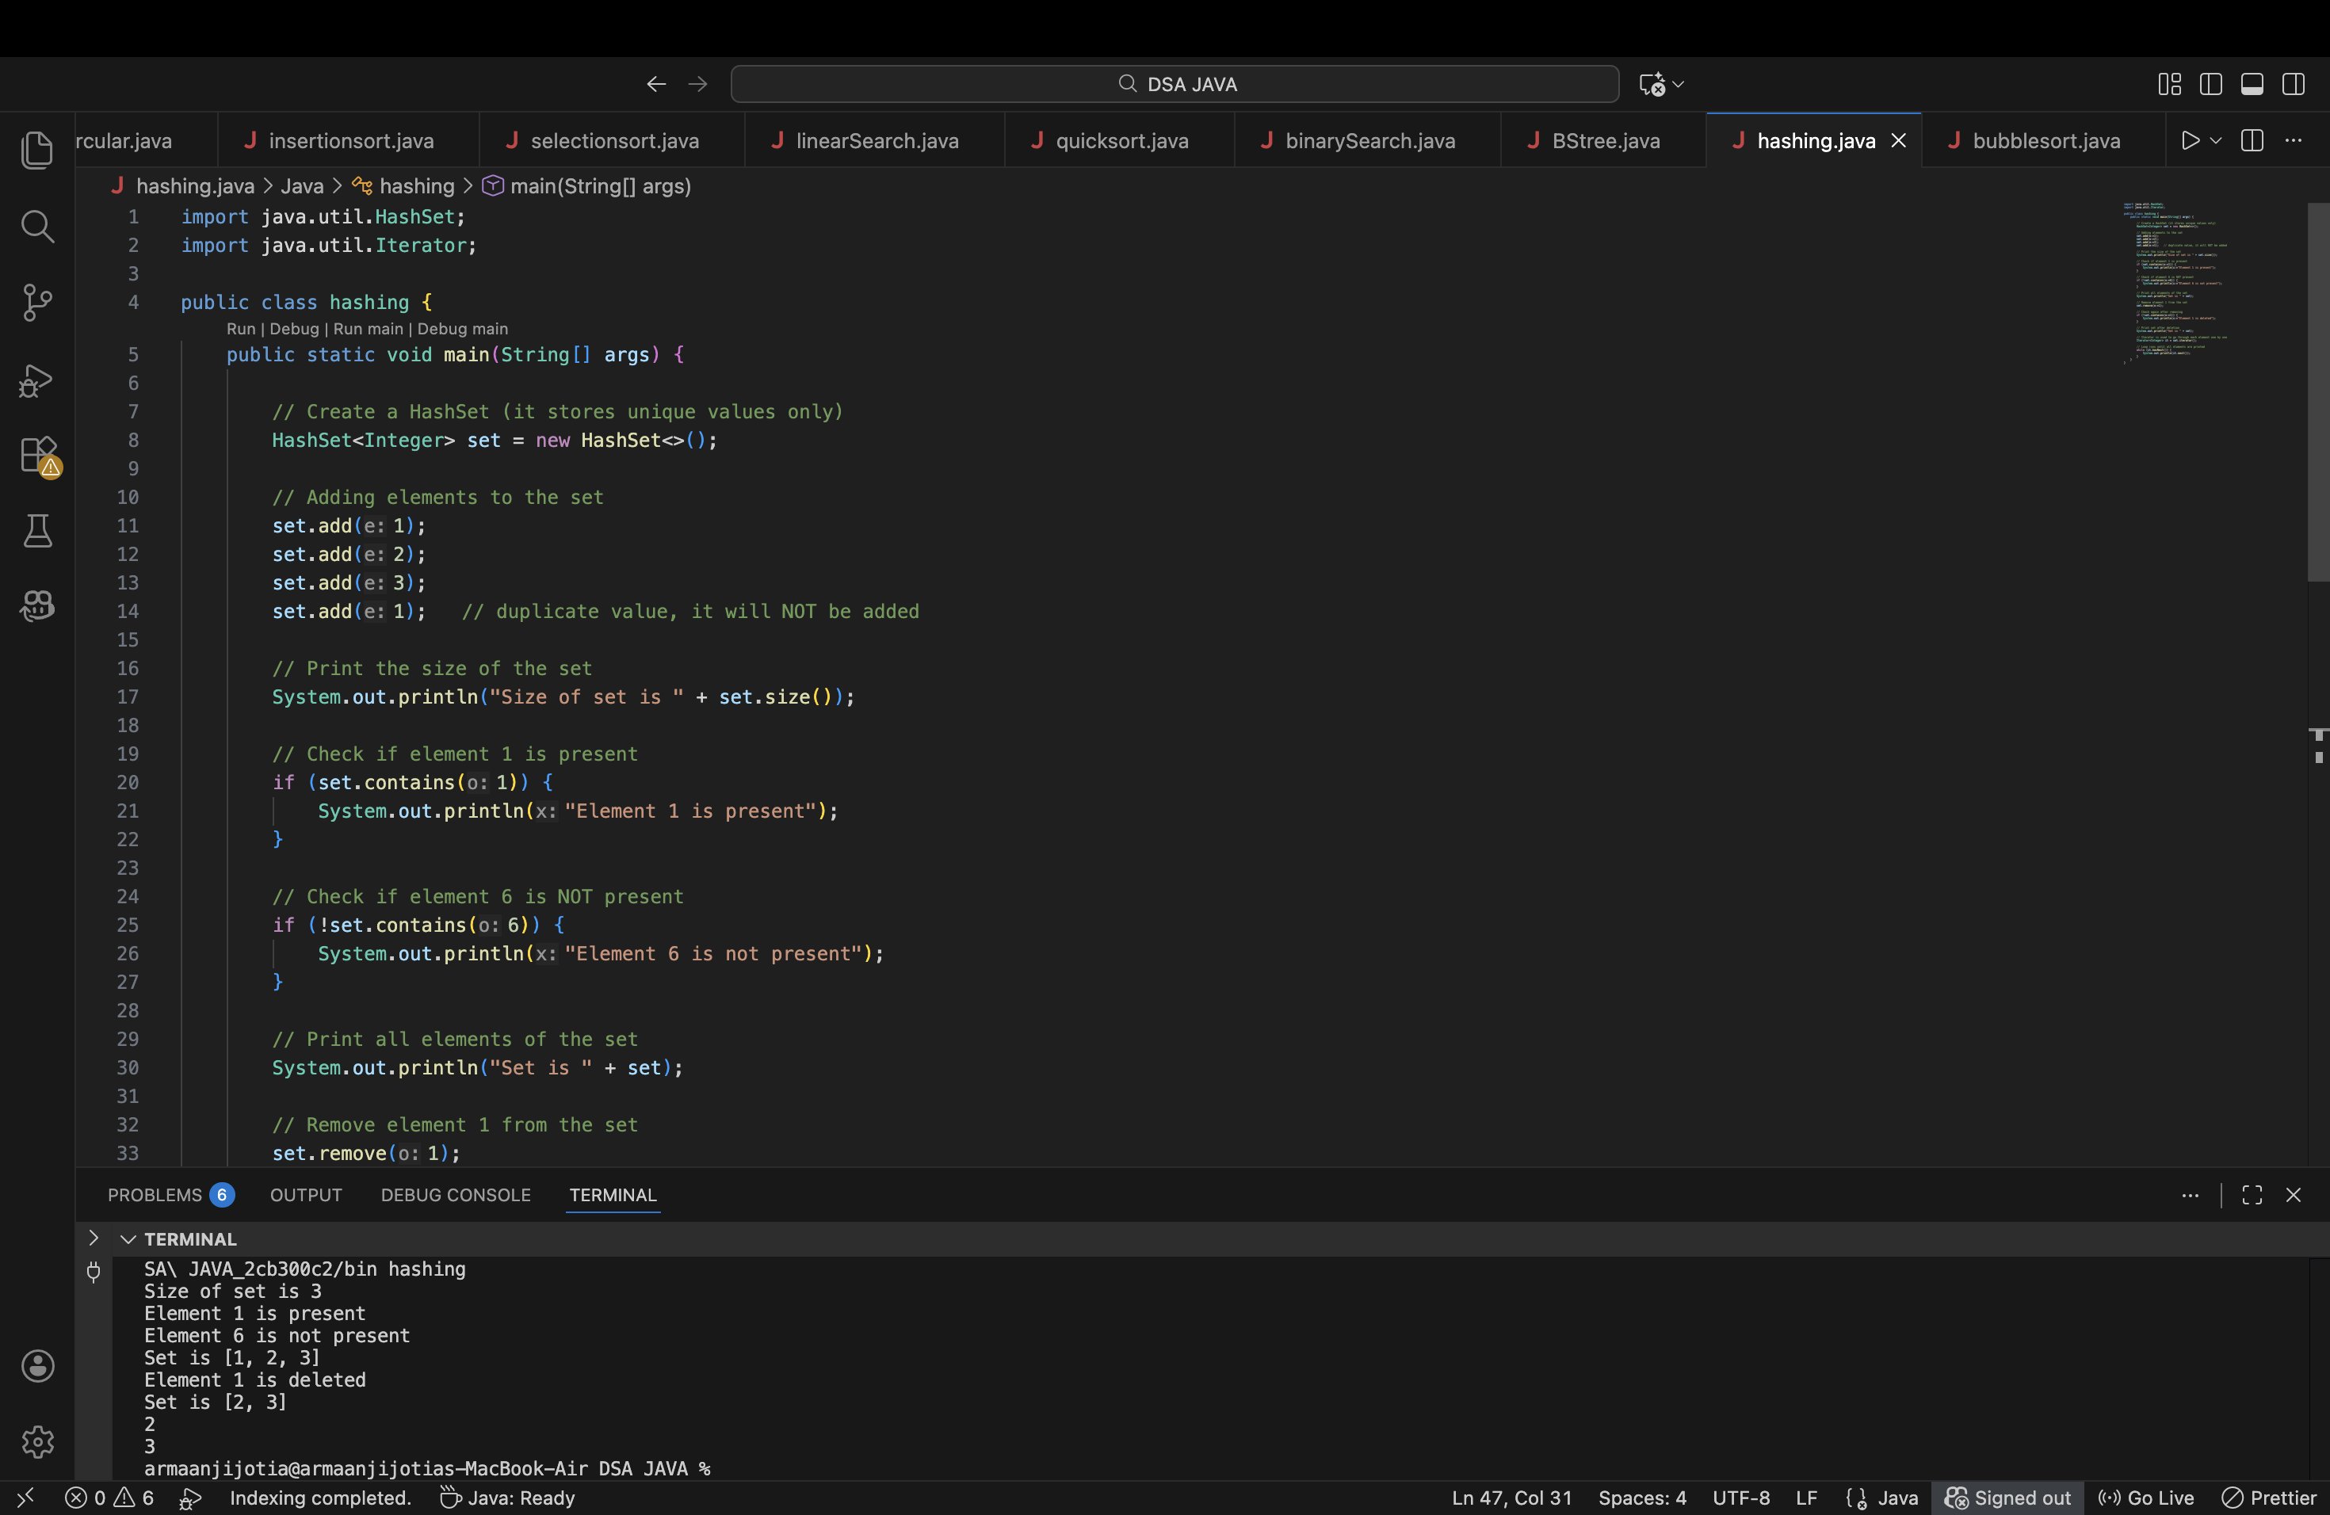Viewport: 2330px width, 1515px height.
Task: Open the Explorer view in the activity bar
Action: [37, 150]
